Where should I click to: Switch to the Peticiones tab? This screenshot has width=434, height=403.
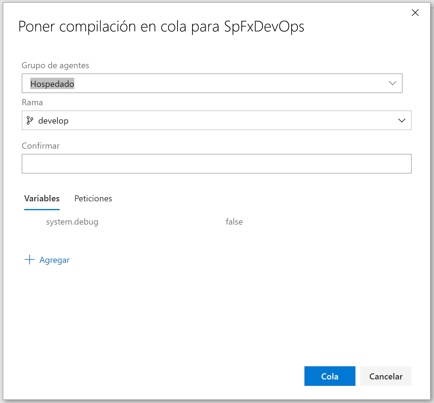pyautogui.click(x=93, y=198)
